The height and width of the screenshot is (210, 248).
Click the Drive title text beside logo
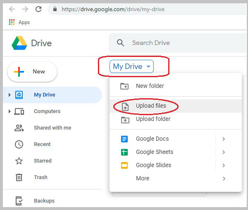41,43
